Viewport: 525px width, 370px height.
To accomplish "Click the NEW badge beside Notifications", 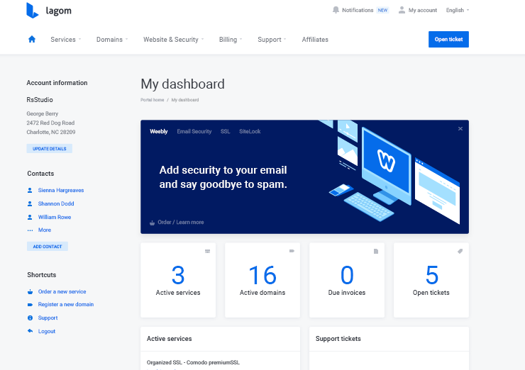I will tap(382, 10).
